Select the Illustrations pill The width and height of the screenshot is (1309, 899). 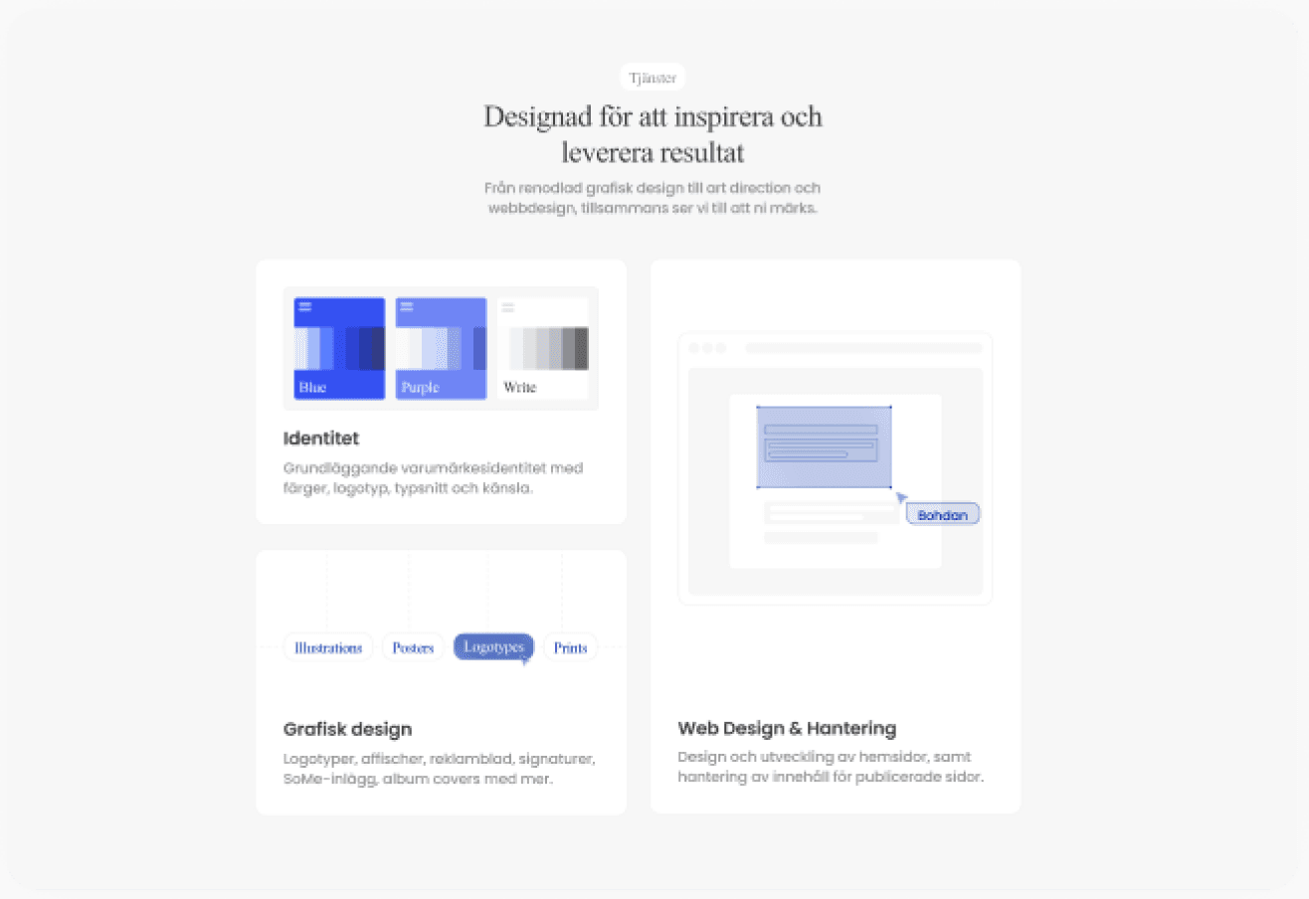click(x=327, y=646)
